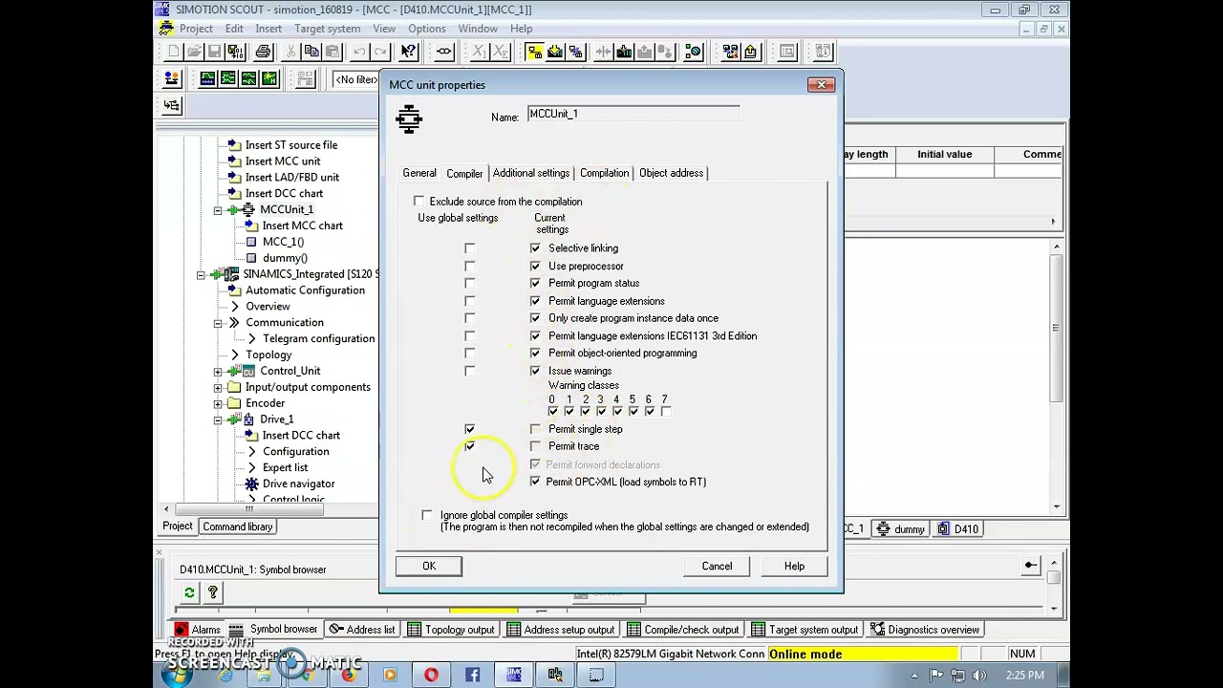The height and width of the screenshot is (688, 1223).
Task: Click the Cancel button
Action: (717, 567)
